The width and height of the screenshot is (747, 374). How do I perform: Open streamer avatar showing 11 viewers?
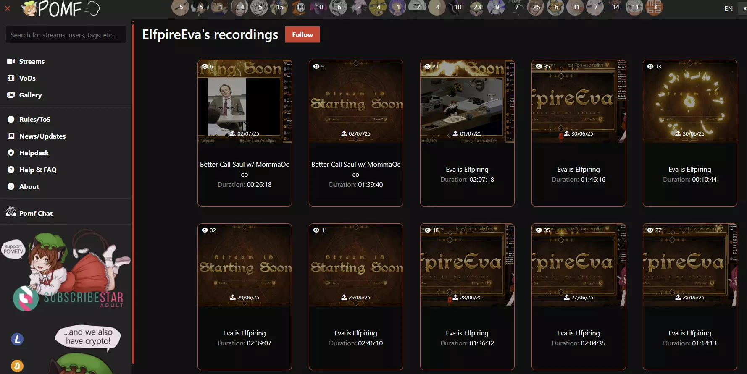click(x=634, y=7)
